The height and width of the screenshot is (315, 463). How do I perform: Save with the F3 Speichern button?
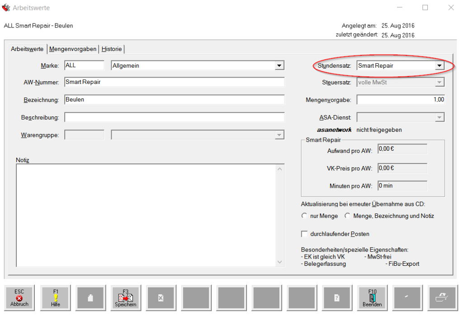point(126,297)
